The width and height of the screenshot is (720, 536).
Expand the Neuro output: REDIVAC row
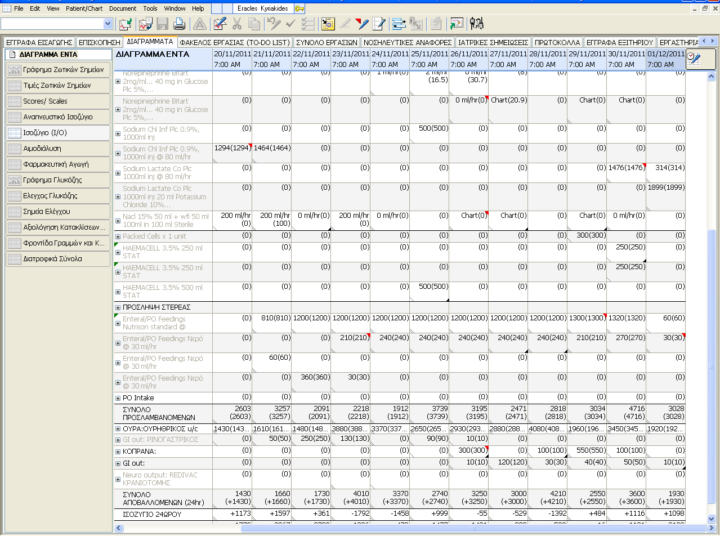pos(118,479)
